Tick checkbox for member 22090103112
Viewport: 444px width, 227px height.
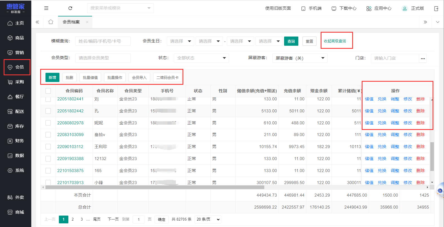tap(48, 147)
